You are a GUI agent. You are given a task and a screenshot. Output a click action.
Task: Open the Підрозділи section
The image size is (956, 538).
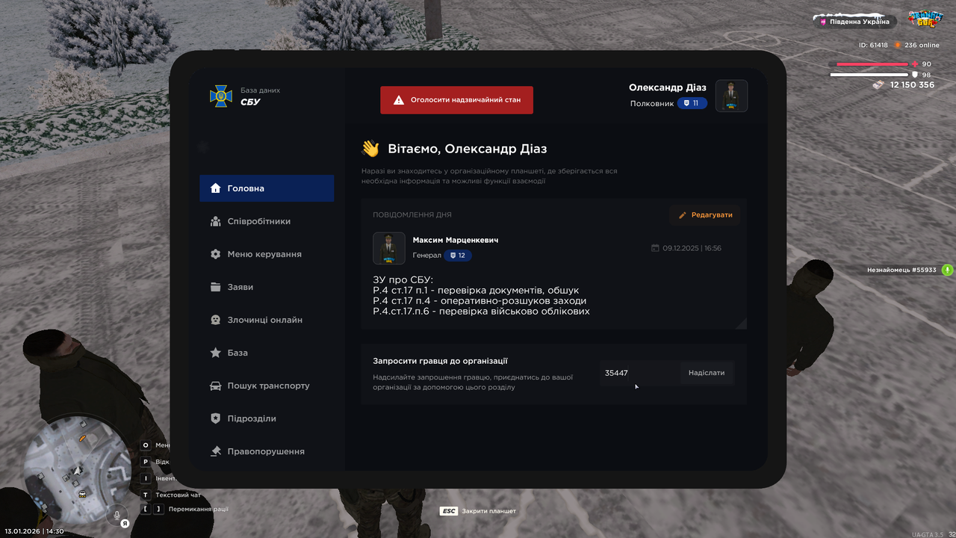[267, 418]
